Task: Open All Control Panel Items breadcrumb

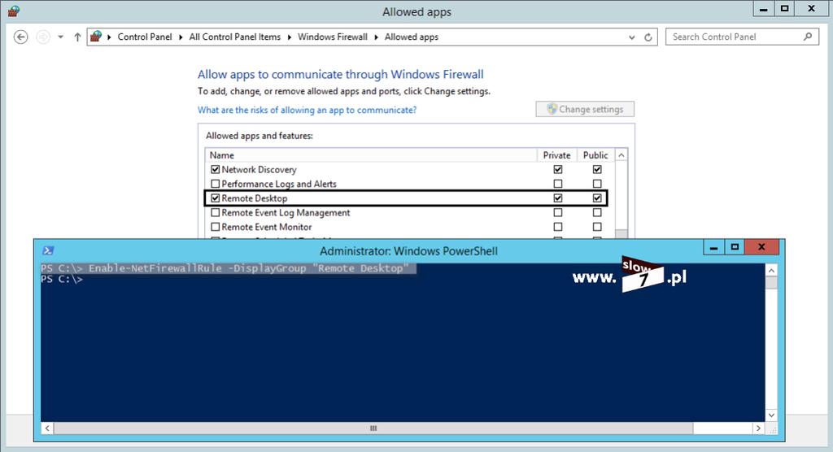Action: (x=235, y=37)
